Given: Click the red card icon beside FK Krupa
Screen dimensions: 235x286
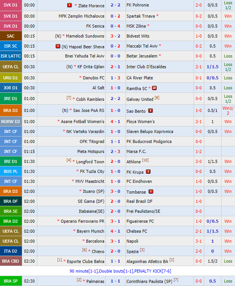Looking at the screenshot, I should (x=148, y=172).
